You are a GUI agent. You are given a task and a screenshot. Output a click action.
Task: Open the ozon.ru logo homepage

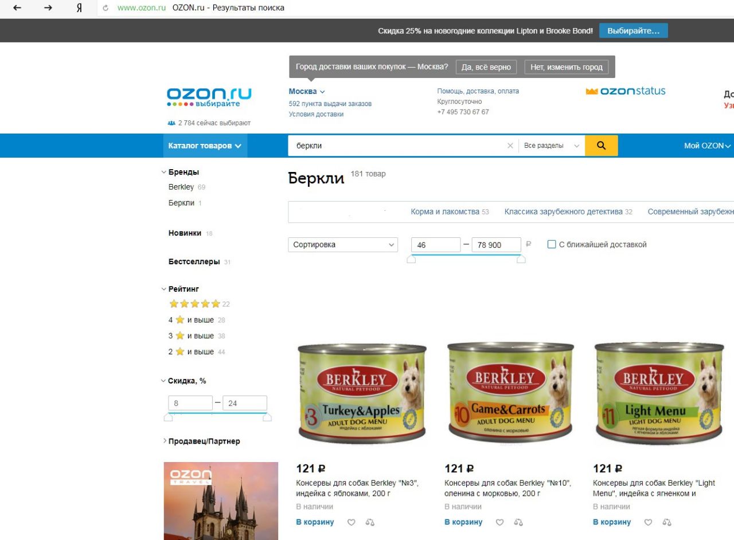pyautogui.click(x=209, y=97)
